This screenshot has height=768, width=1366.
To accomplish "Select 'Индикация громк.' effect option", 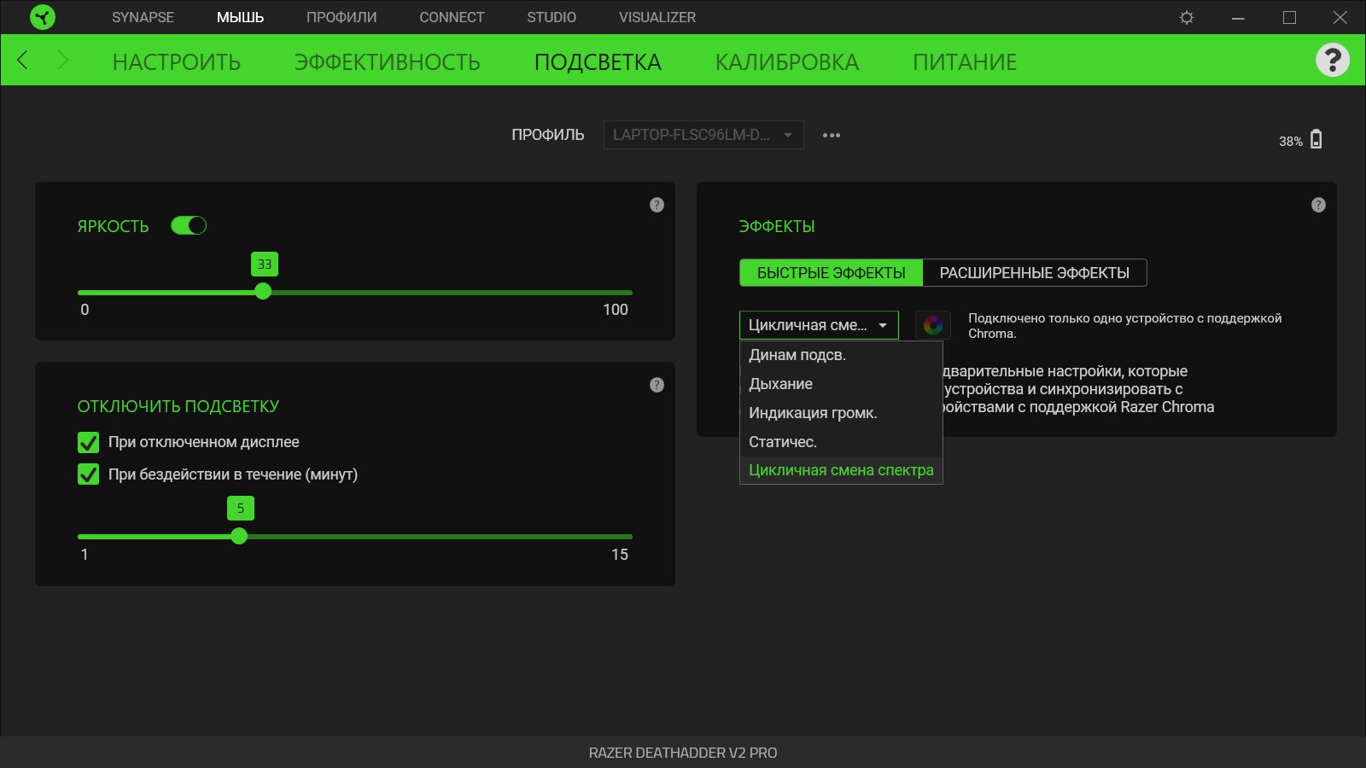I will coord(841,413).
